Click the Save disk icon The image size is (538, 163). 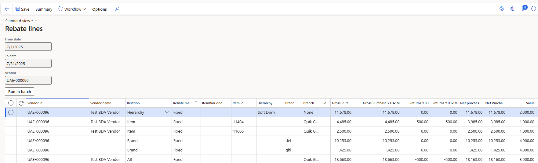[x=18, y=9]
